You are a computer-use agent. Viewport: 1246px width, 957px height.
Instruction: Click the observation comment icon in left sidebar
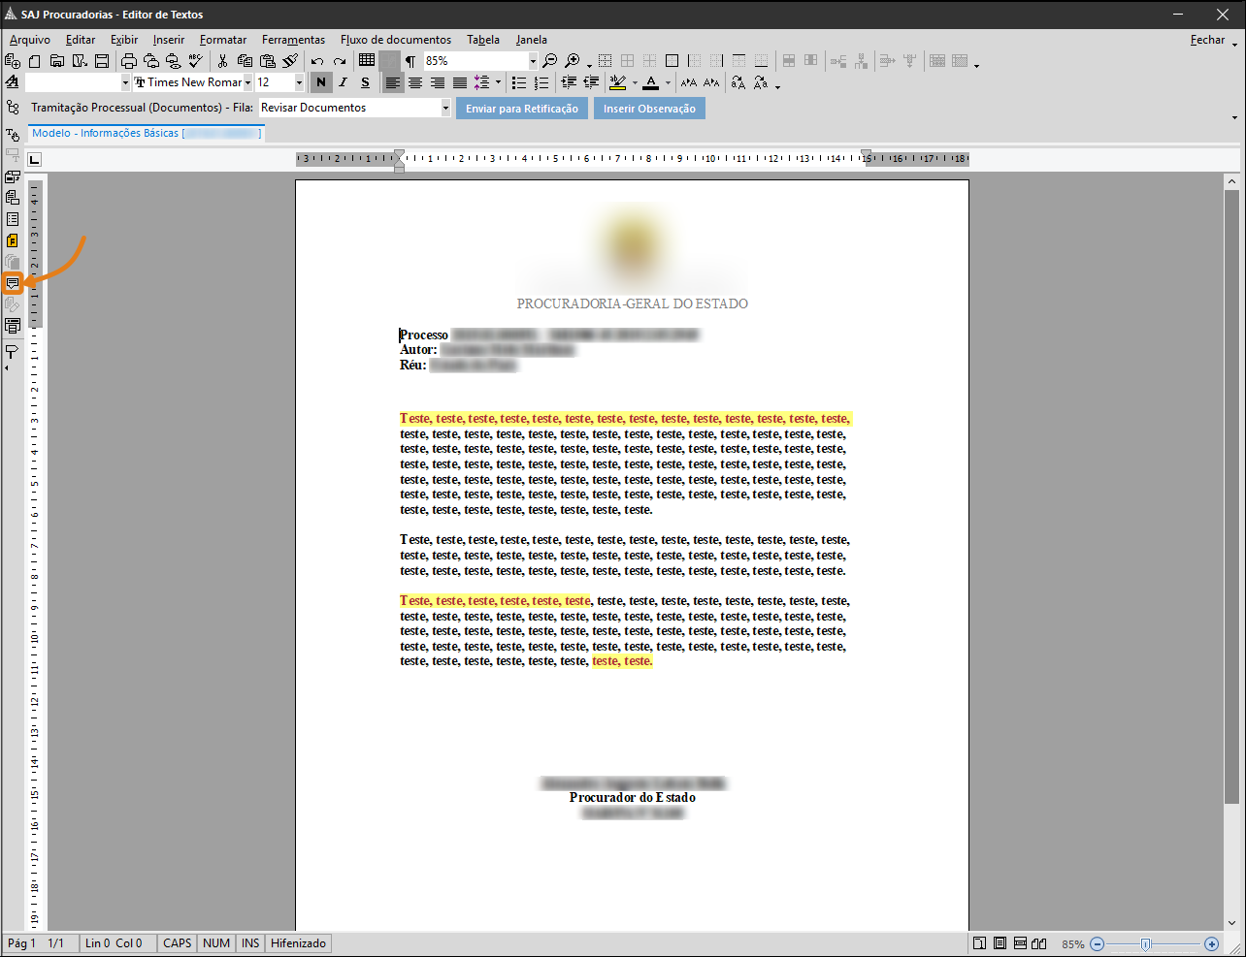[13, 283]
